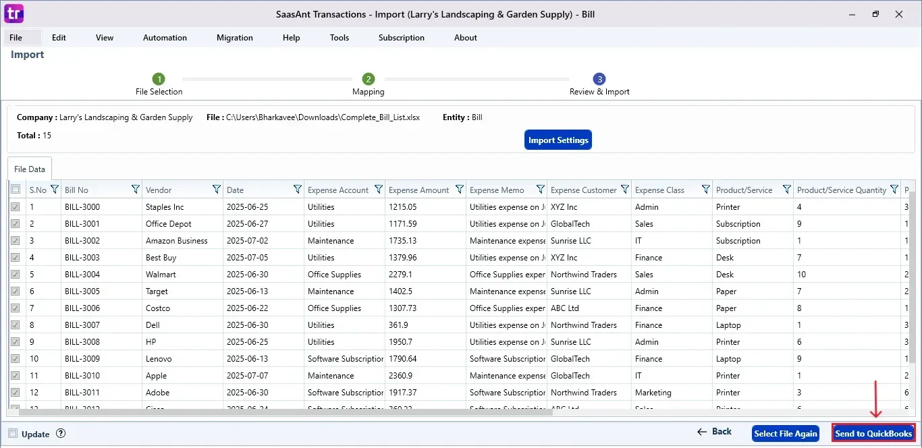Uncheck row BILL-3000 checkbox
922x448 pixels.
16,207
